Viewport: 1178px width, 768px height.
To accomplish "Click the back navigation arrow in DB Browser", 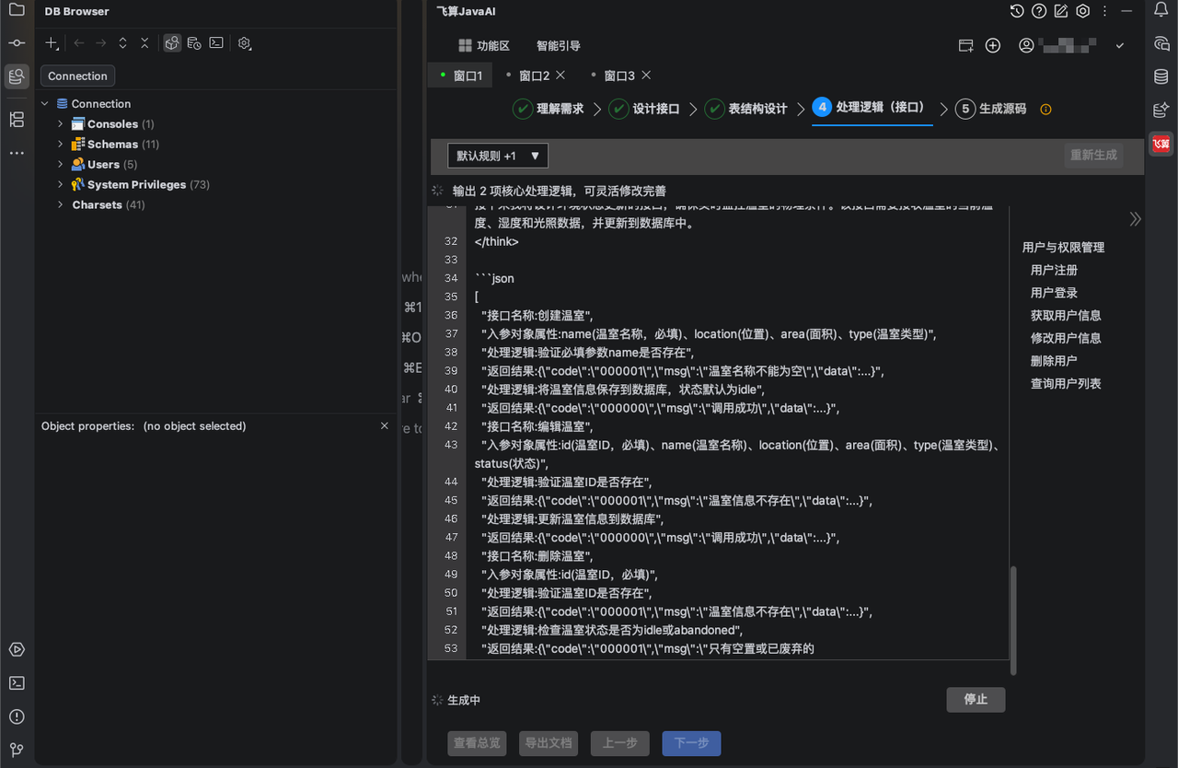I will coord(79,43).
